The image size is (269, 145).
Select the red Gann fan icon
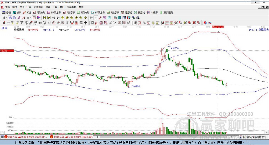97,23
